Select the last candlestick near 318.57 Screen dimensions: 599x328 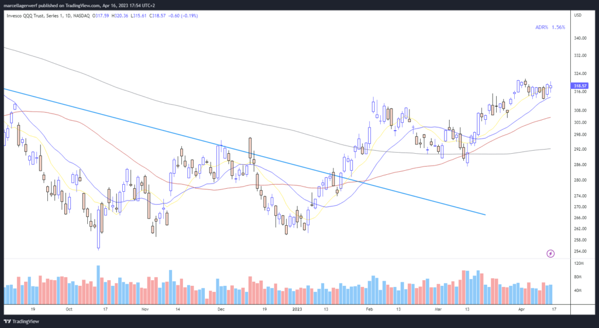pos(550,87)
